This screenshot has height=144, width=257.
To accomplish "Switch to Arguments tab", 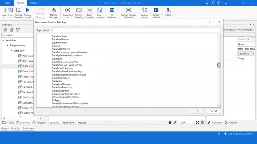I will [68, 122].
